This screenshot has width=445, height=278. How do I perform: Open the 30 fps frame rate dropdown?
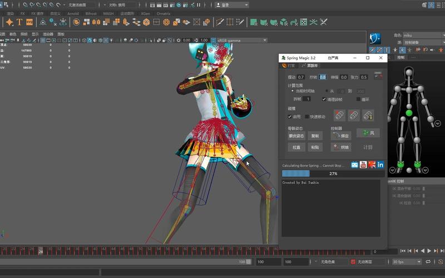[x=406, y=261]
